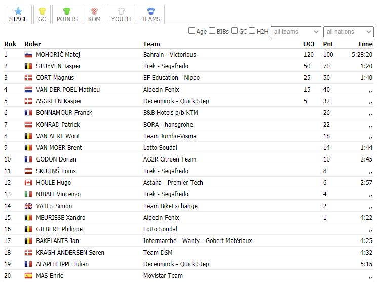The image size is (381, 282).
Task: Click Canadian flag beside Houle Hugo
Action: point(28,183)
